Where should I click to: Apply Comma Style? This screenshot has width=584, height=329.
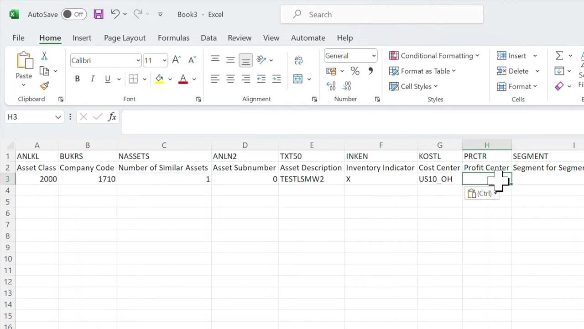pos(370,71)
